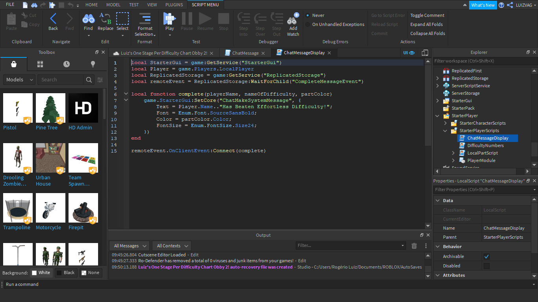This screenshot has height=302, width=538.
Task: Open the Toolbox Creations lightbulb tab
Action: (x=93, y=64)
